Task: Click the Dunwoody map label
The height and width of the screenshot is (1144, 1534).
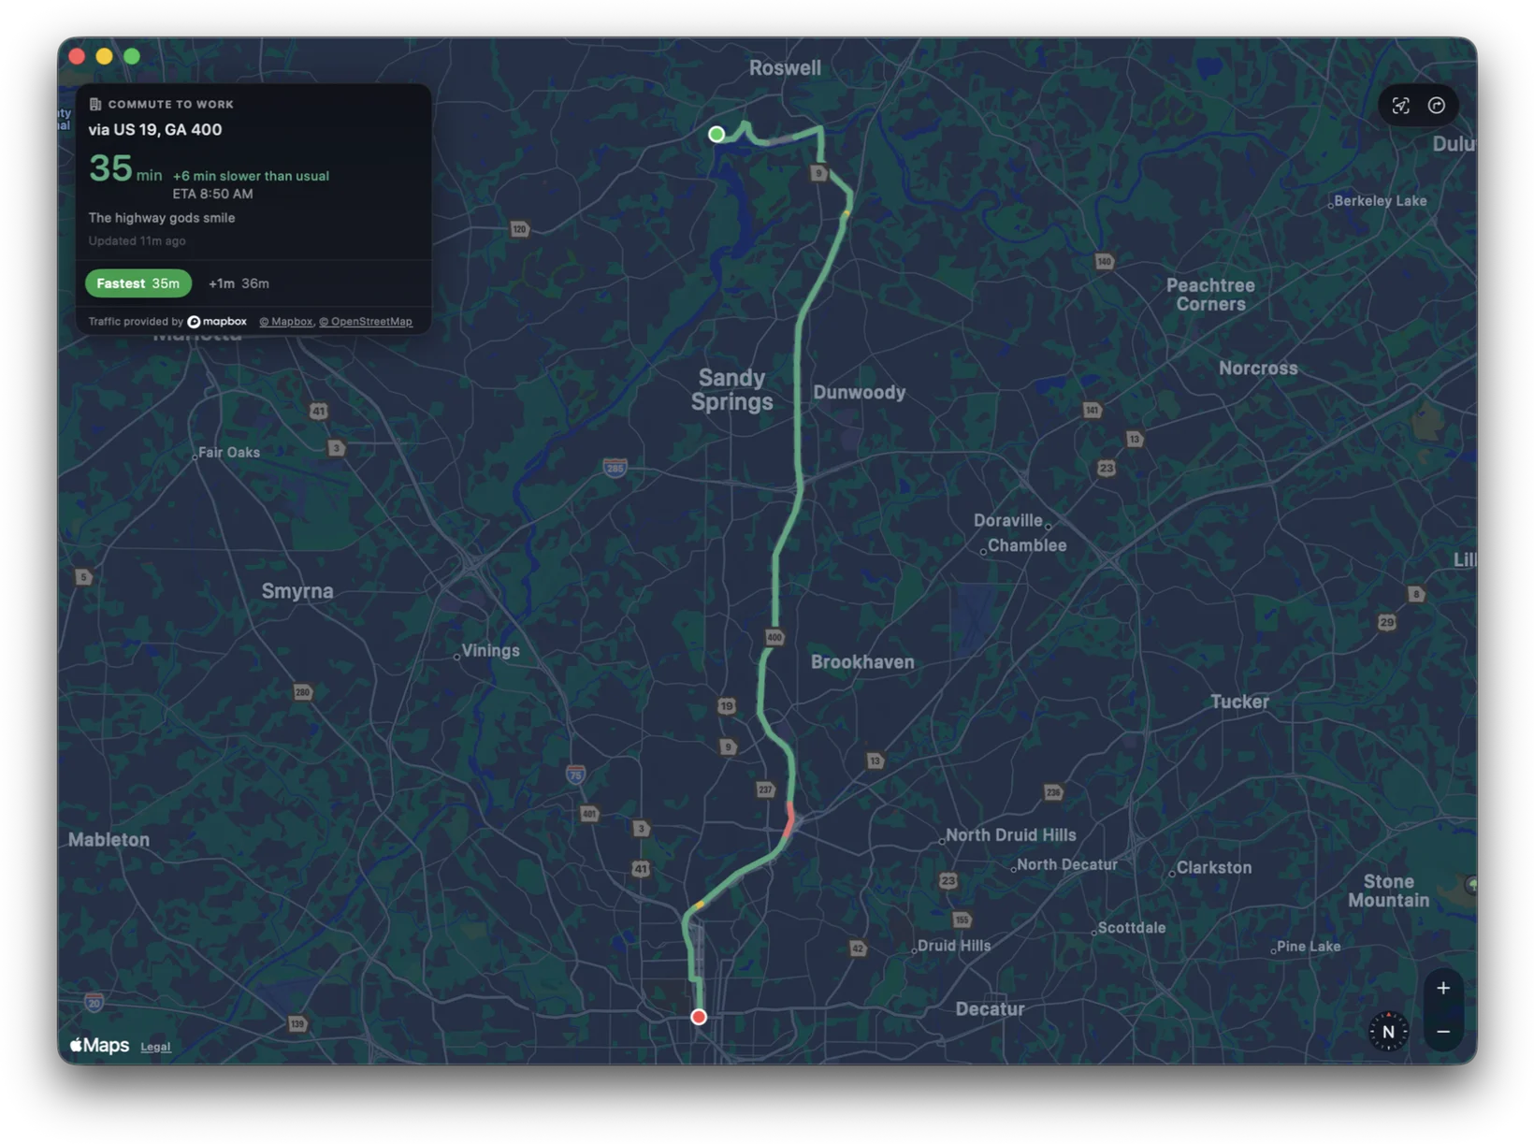Action: click(859, 392)
